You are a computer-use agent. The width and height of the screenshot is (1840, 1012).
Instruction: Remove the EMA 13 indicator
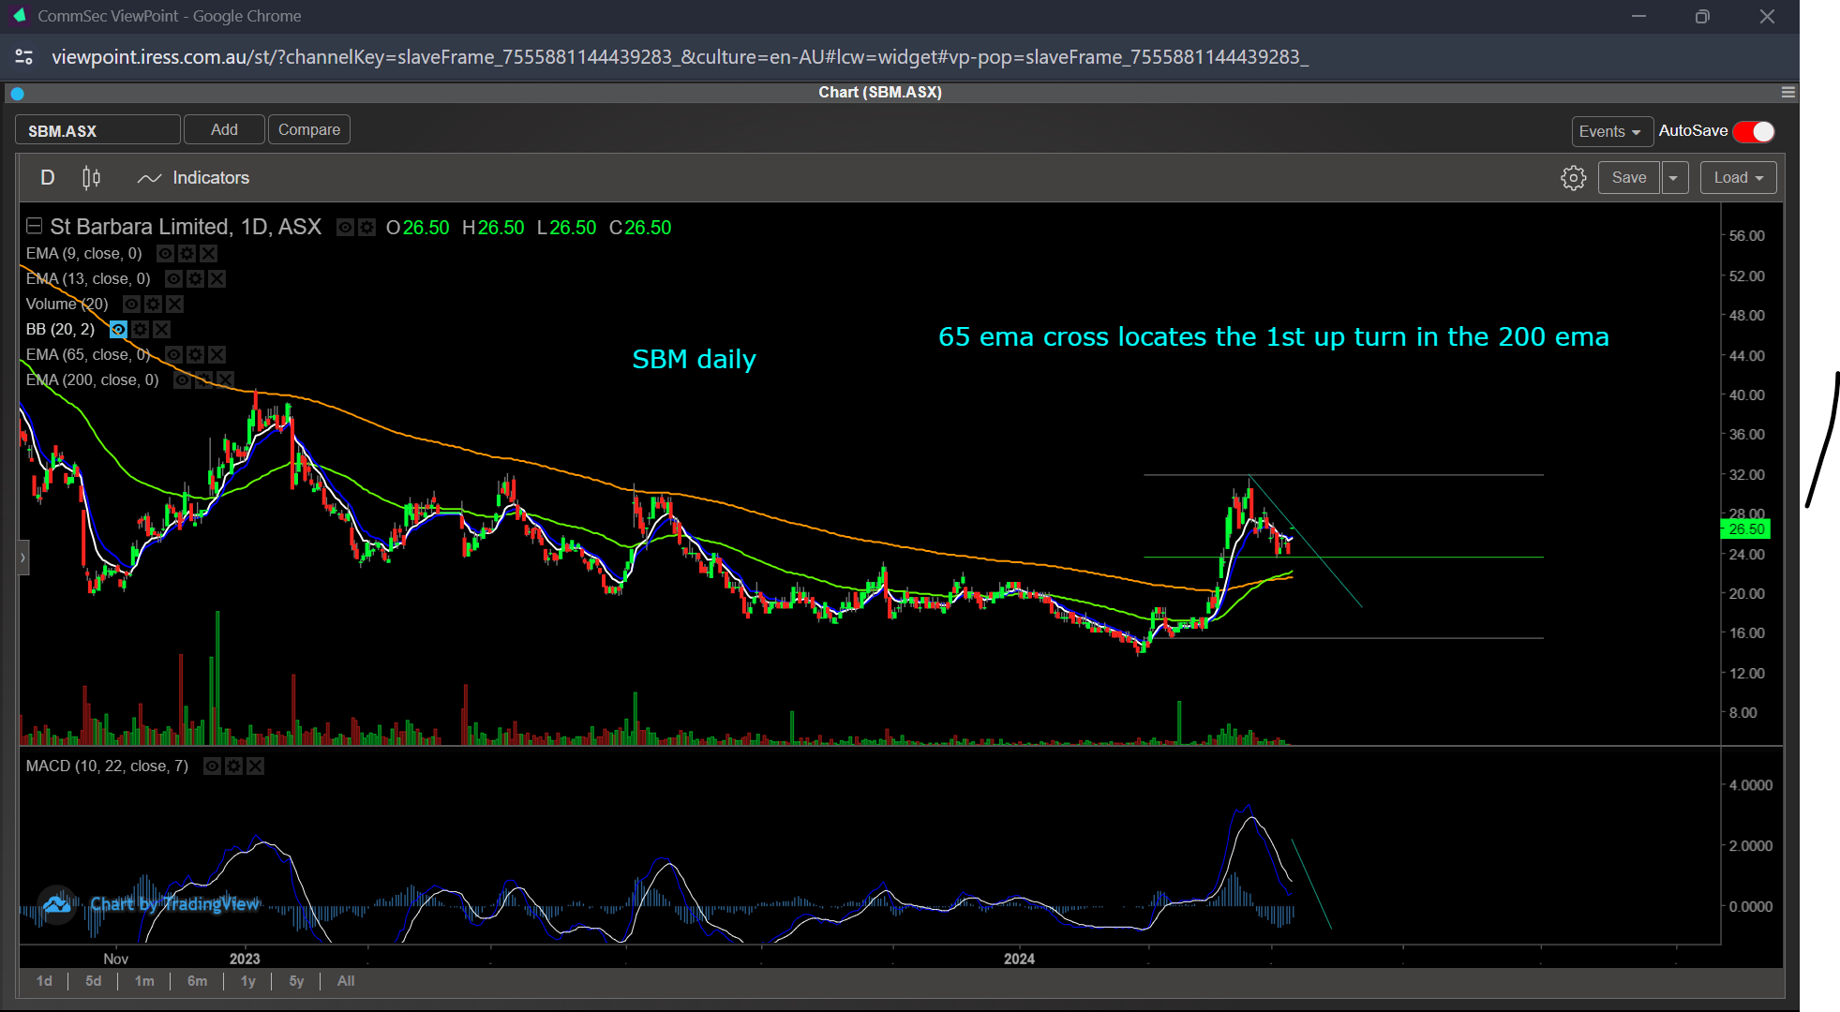(x=217, y=278)
